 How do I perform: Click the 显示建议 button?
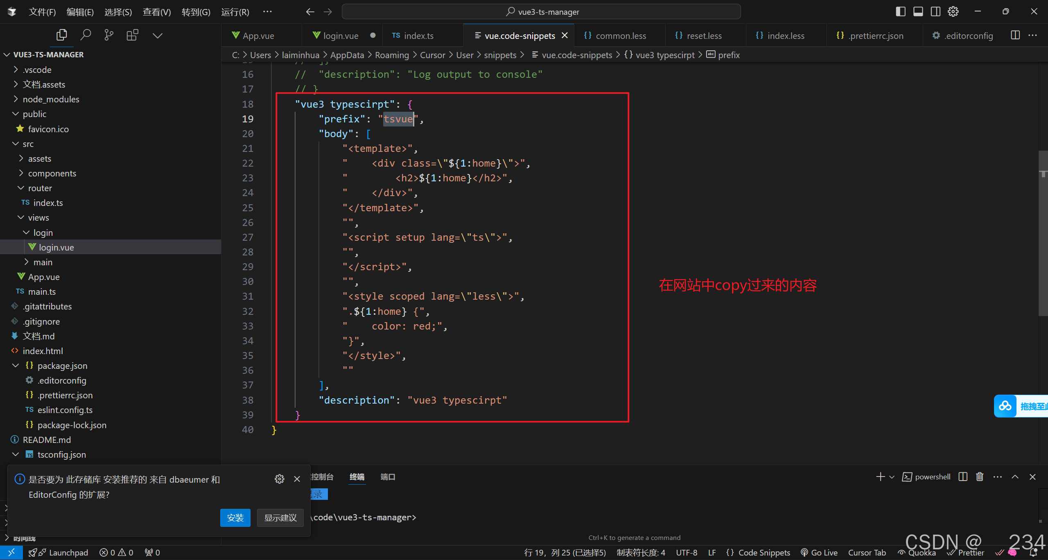[x=280, y=517]
